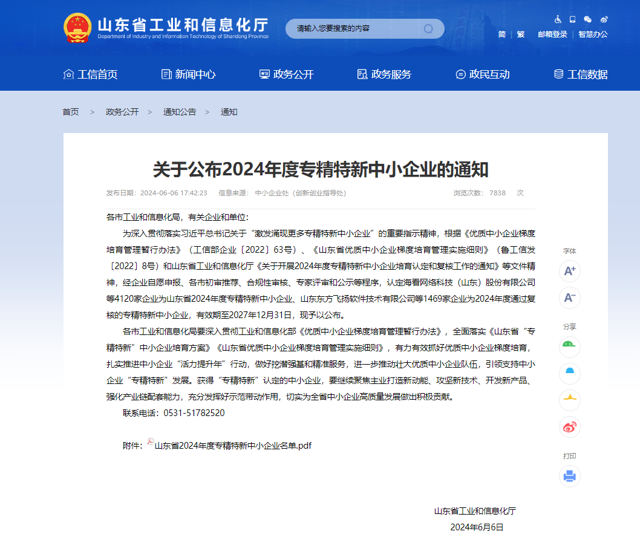Click the news icon beside 新闻中心
This screenshot has height=540, width=640.
click(166, 74)
